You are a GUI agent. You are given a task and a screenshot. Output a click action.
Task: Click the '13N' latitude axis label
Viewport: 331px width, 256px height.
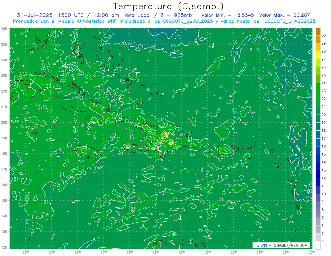4,232
